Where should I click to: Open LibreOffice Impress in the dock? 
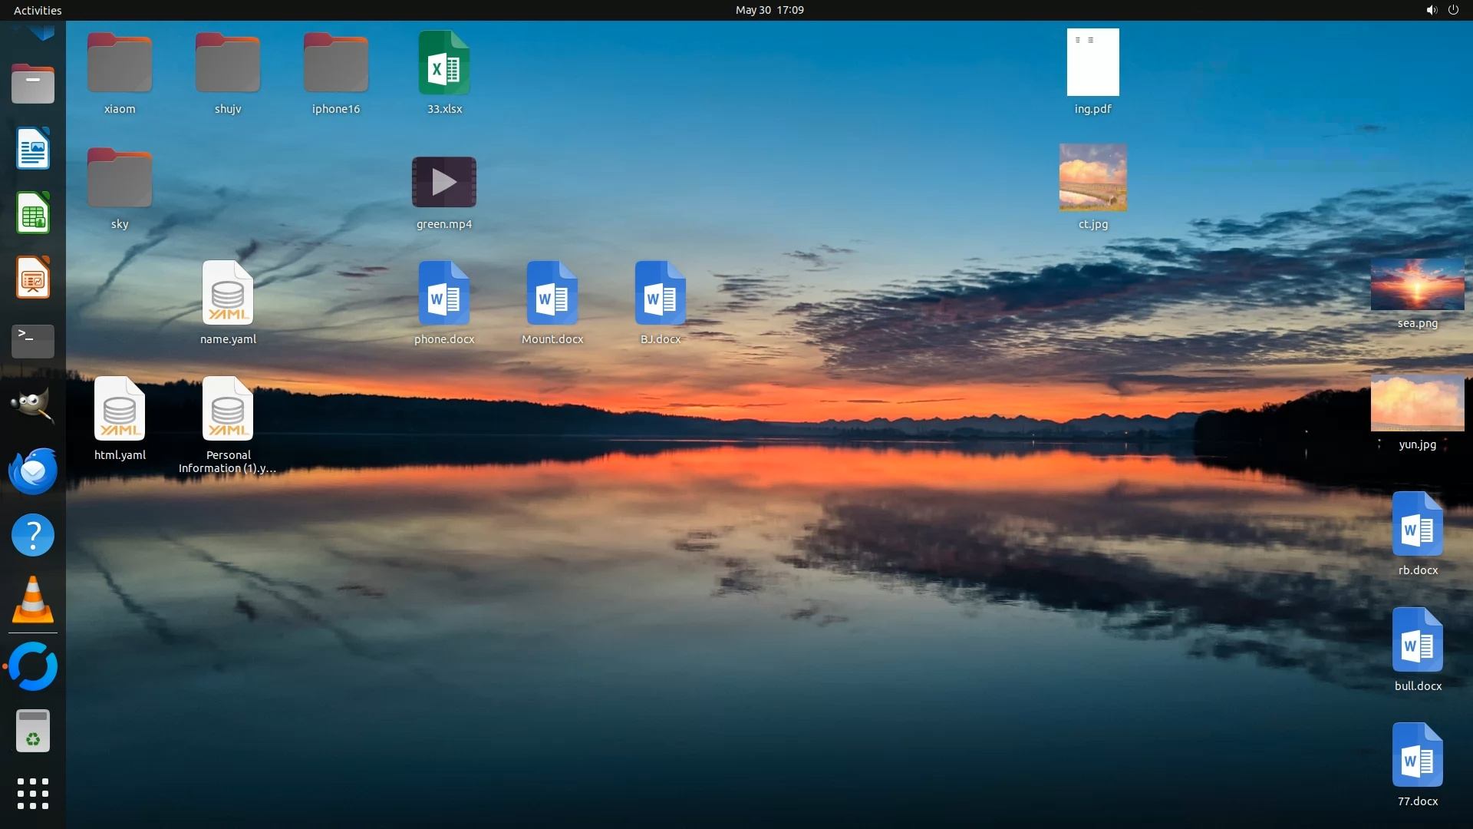pos(33,277)
